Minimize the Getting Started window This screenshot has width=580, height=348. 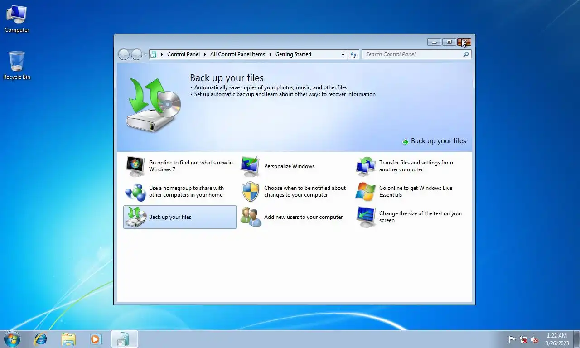click(x=434, y=42)
